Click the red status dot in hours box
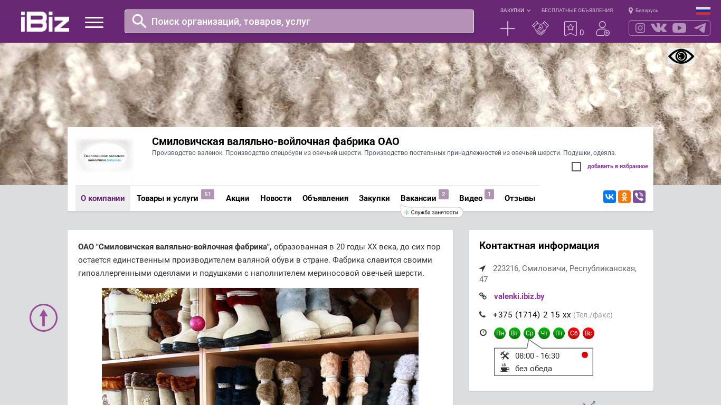 [585, 355]
